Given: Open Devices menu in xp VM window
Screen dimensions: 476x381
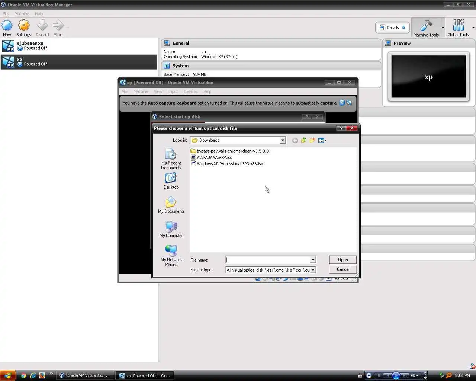Looking at the screenshot, I should tap(190, 92).
